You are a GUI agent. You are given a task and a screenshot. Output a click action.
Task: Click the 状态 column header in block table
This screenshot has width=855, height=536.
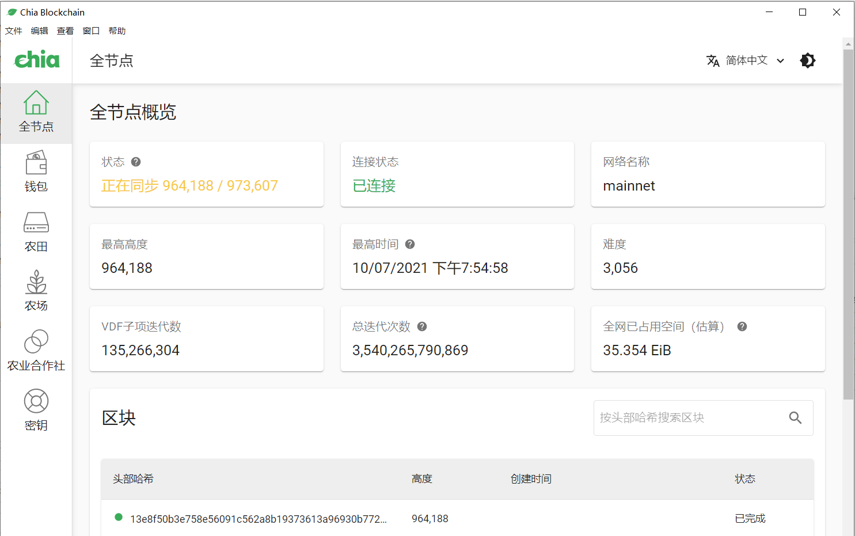coord(745,479)
